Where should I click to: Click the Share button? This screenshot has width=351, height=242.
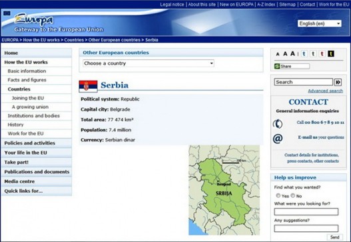[292, 66]
